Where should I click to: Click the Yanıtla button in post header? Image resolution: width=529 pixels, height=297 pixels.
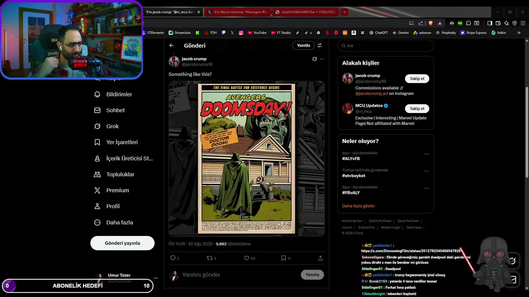303,45
